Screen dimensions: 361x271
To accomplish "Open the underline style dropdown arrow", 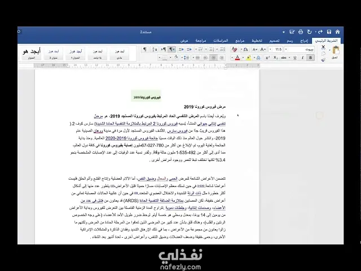I will click(289, 58).
